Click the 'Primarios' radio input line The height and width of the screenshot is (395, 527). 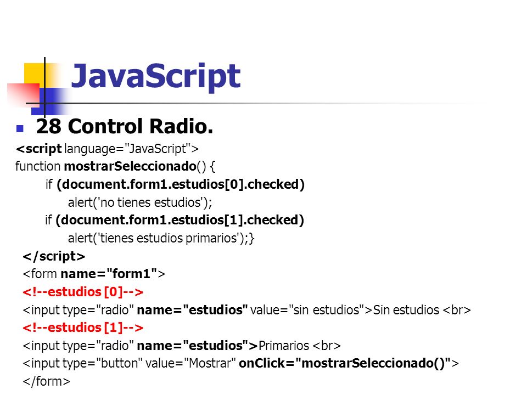coord(182,346)
